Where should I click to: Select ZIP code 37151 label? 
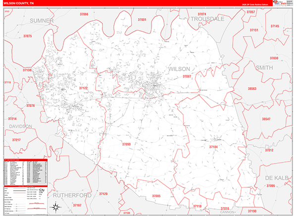point(254,30)
